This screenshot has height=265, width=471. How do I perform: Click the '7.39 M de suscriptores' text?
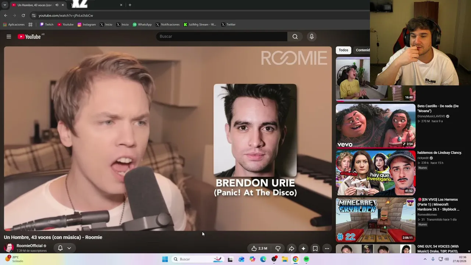(x=32, y=251)
